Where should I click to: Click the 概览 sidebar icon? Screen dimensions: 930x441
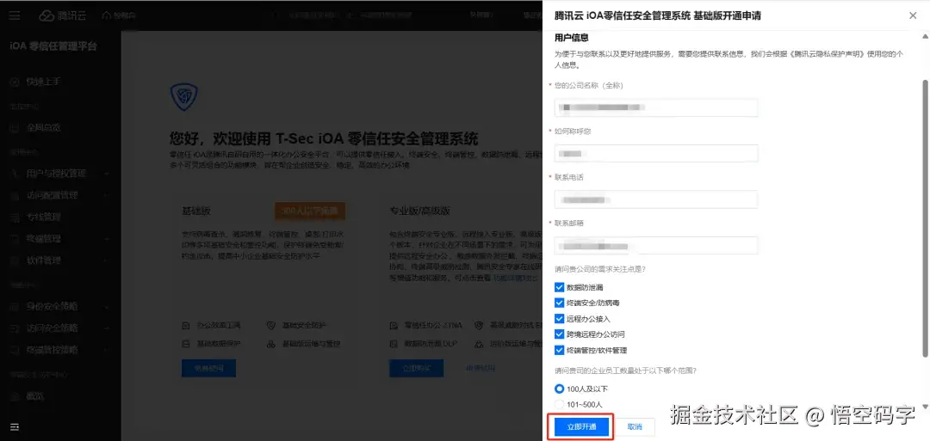15,396
